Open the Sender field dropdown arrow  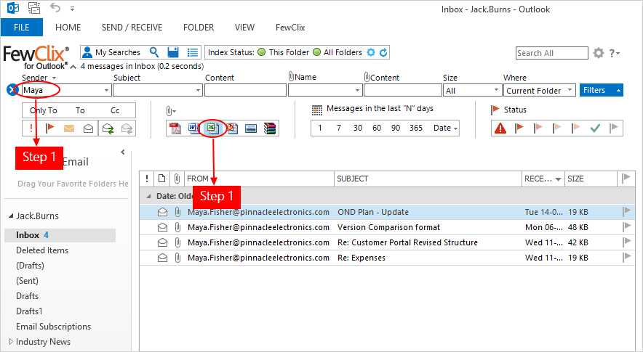[106, 90]
